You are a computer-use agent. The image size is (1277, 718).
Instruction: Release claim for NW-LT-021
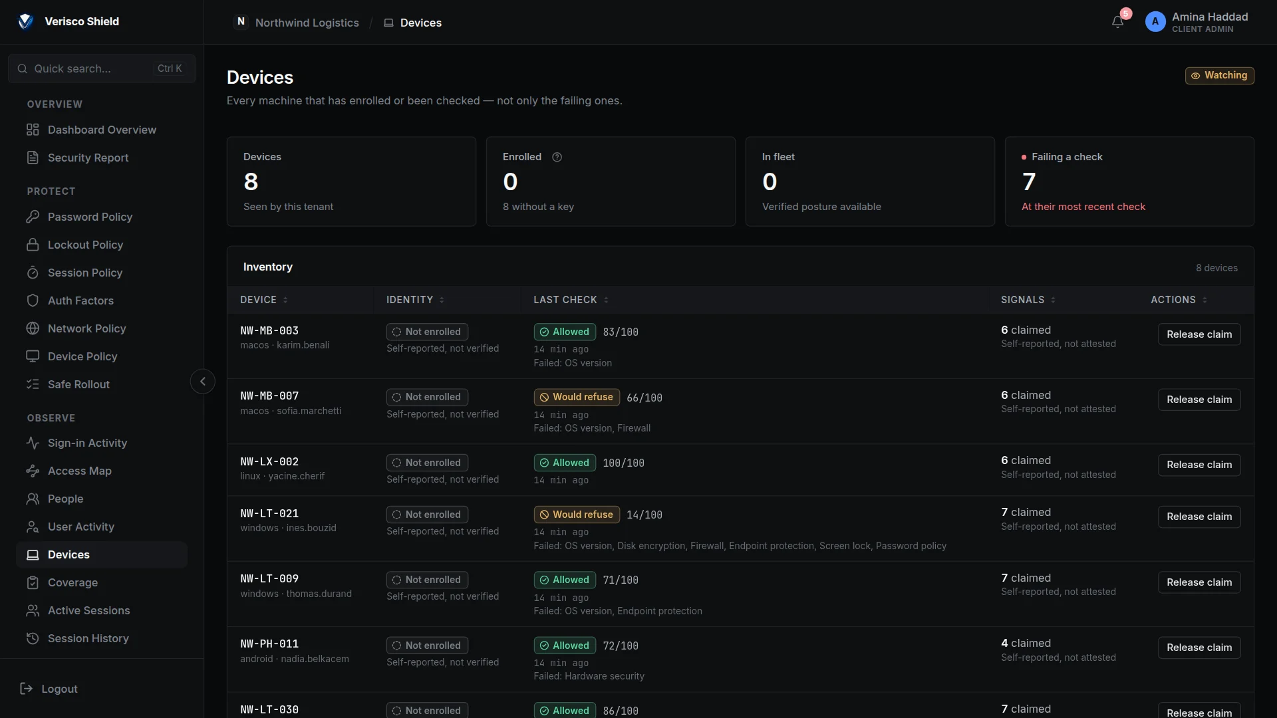tap(1199, 517)
